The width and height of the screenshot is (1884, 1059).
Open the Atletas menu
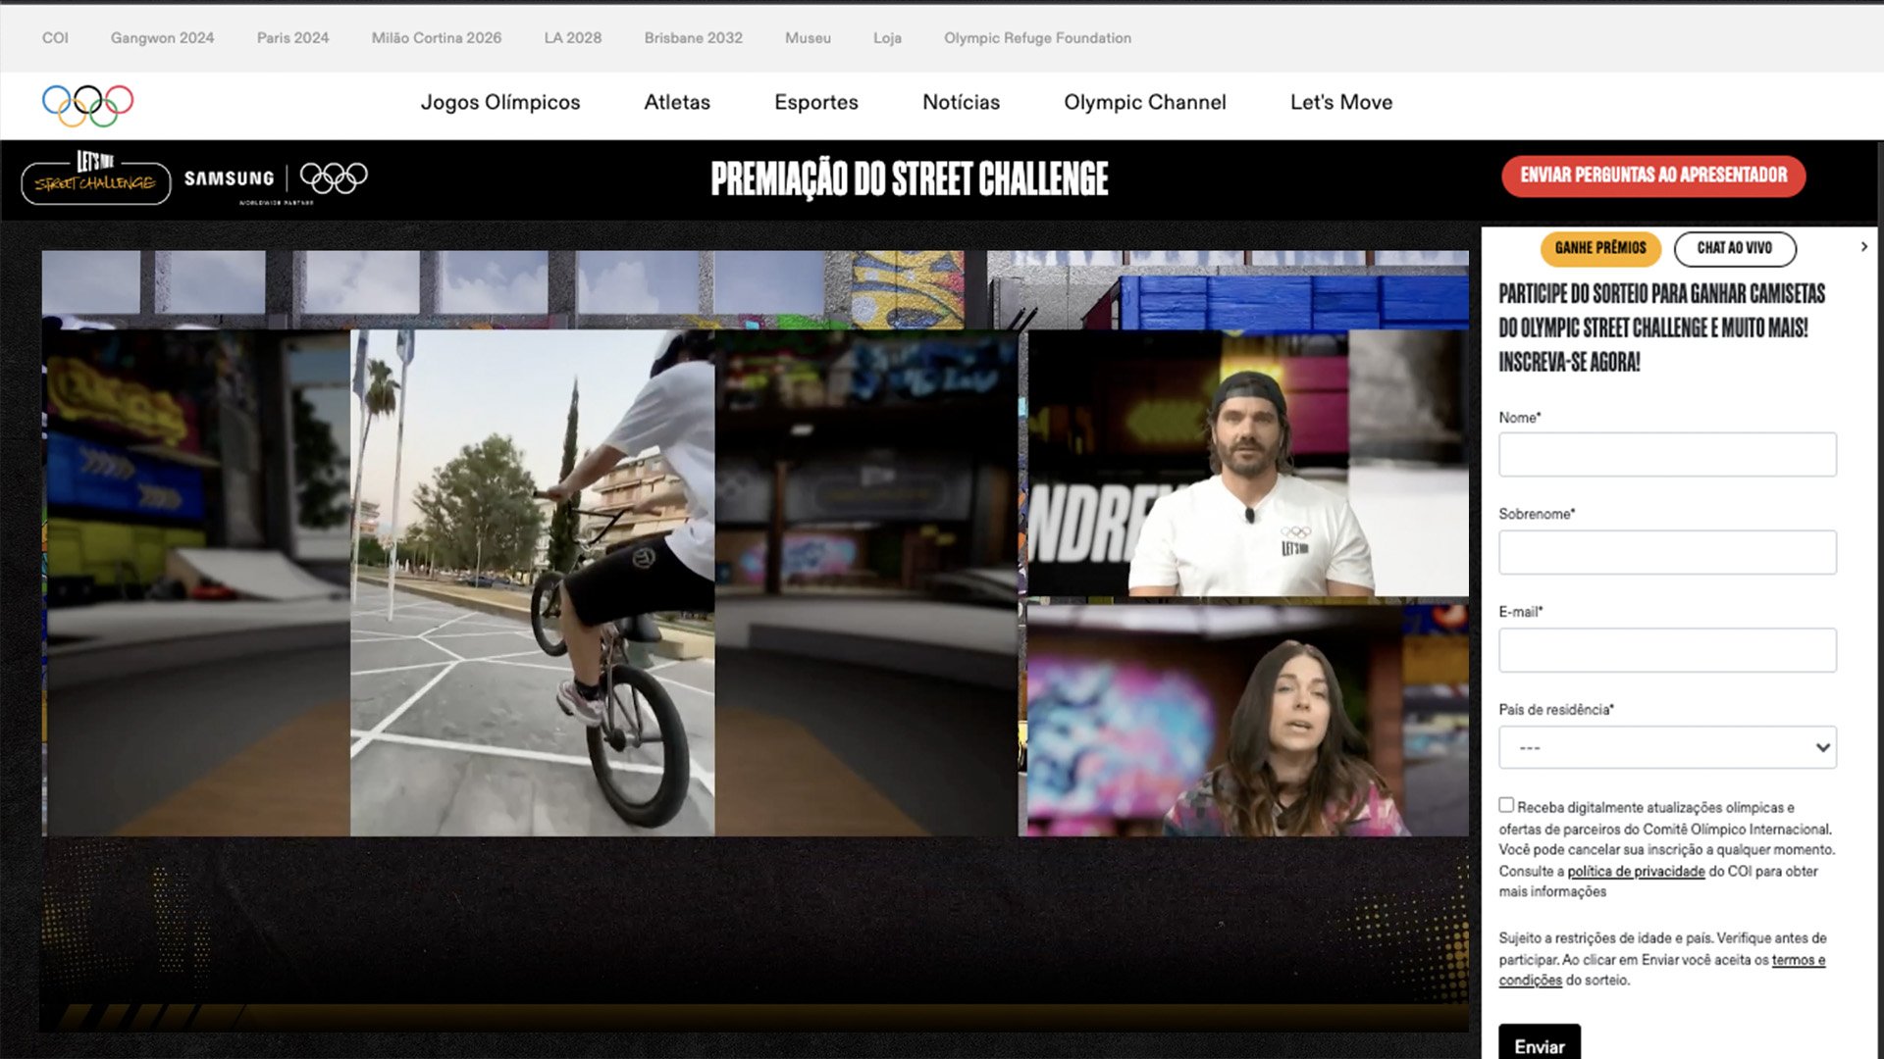pyautogui.click(x=677, y=102)
